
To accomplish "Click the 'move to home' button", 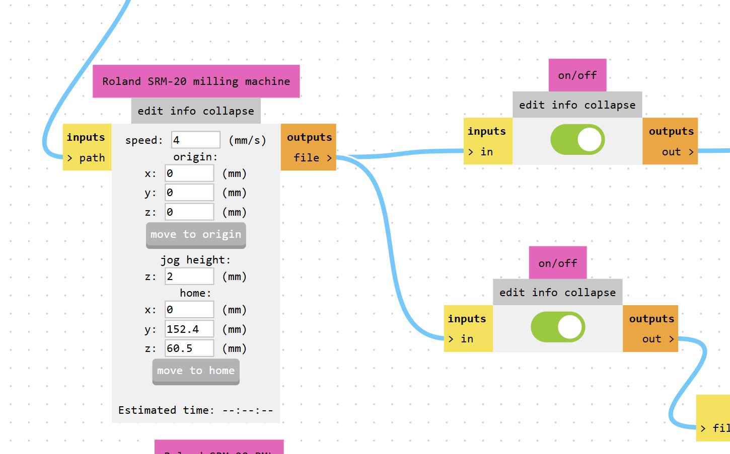I will (x=196, y=371).
